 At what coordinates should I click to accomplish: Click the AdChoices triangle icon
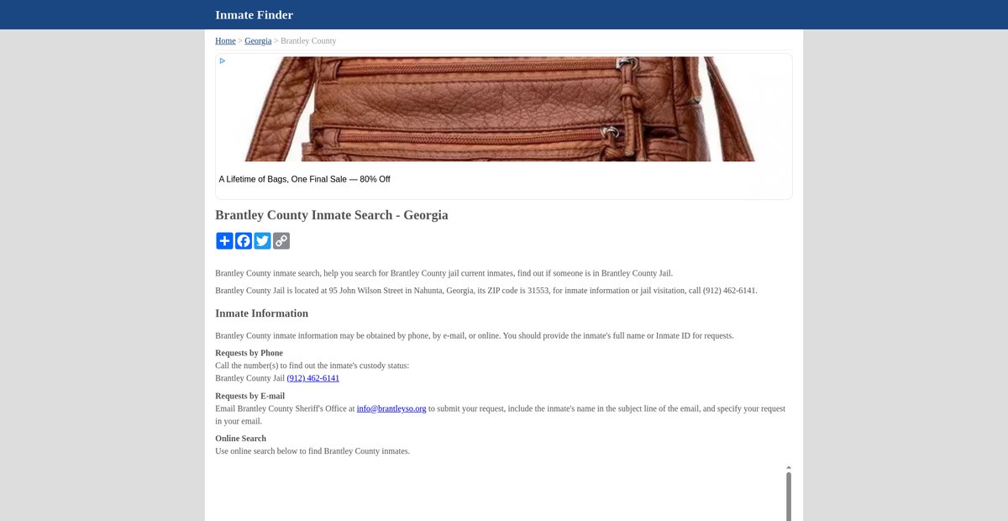(223, 61)
